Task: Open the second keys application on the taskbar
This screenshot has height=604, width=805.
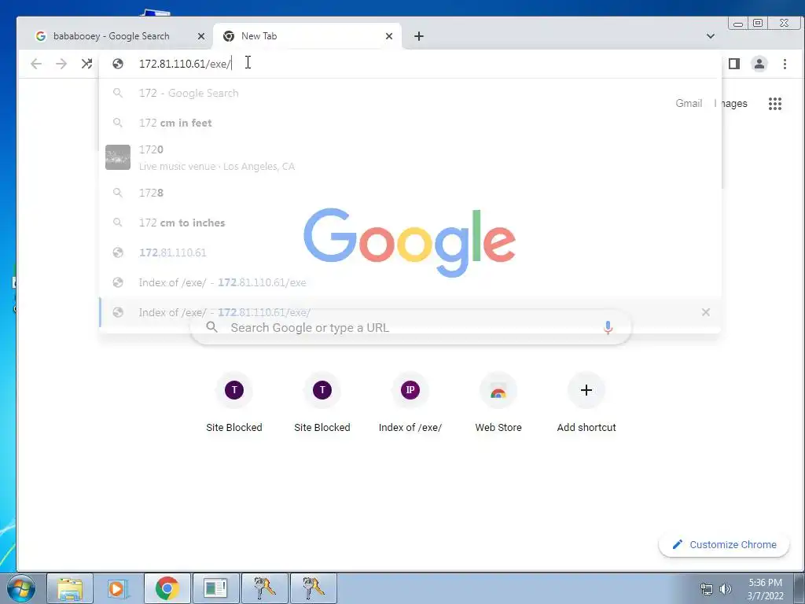Action: (313, 588)
